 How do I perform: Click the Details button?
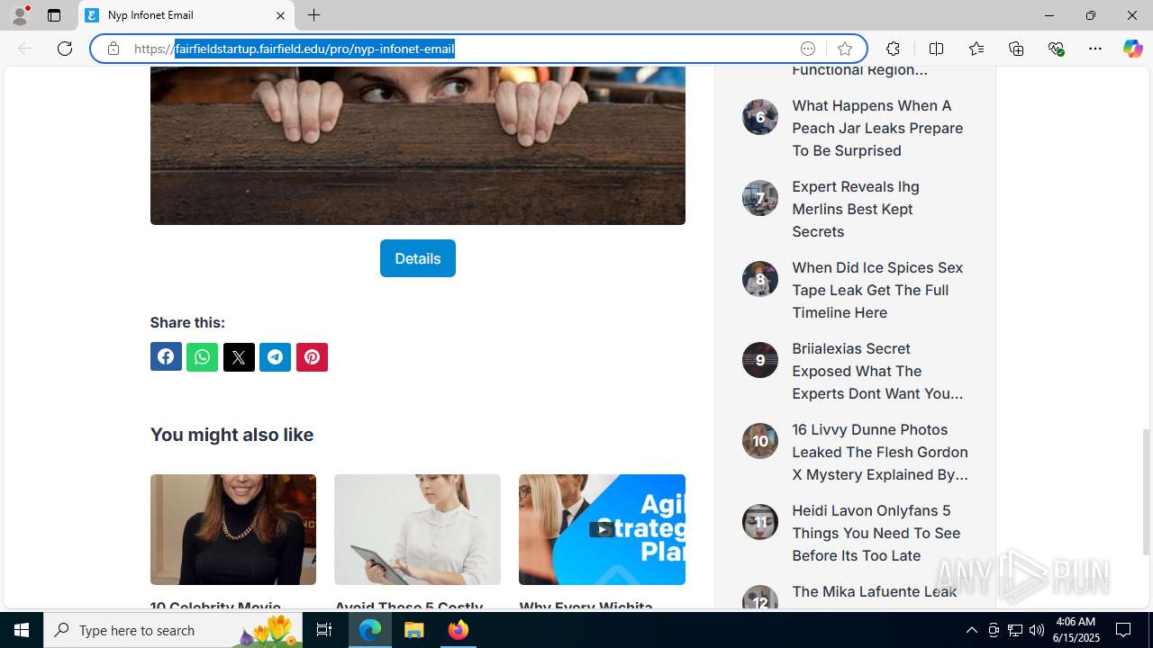point(417,258)
